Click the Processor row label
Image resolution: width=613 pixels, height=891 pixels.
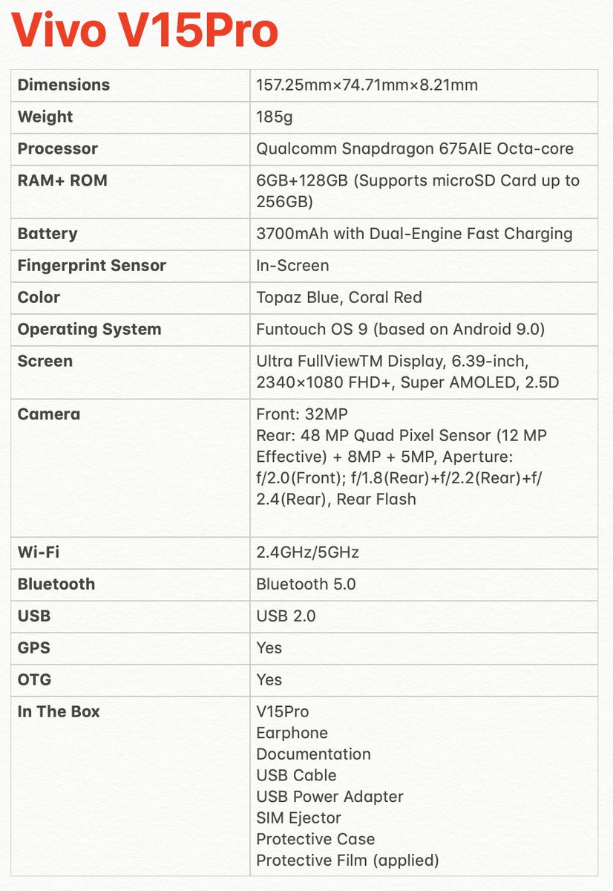coord(58,148)
